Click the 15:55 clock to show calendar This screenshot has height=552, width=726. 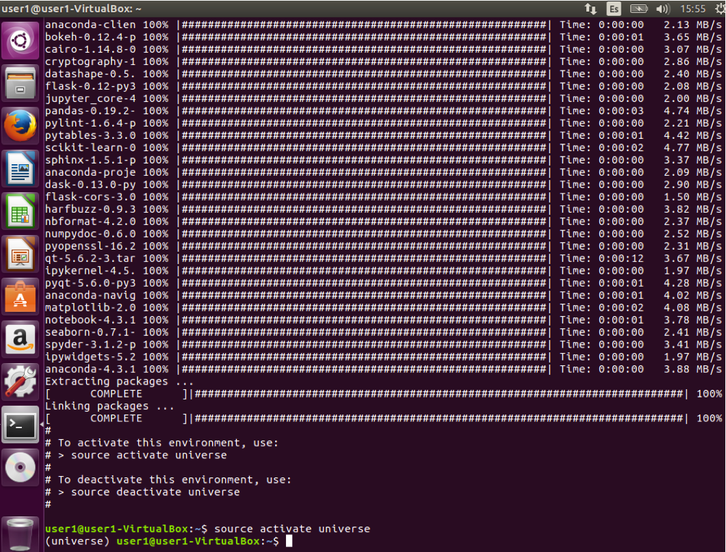pyautogui.click(x=692, y=9)
